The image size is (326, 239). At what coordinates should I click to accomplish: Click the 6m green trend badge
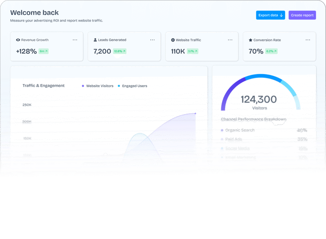point(43,51)
